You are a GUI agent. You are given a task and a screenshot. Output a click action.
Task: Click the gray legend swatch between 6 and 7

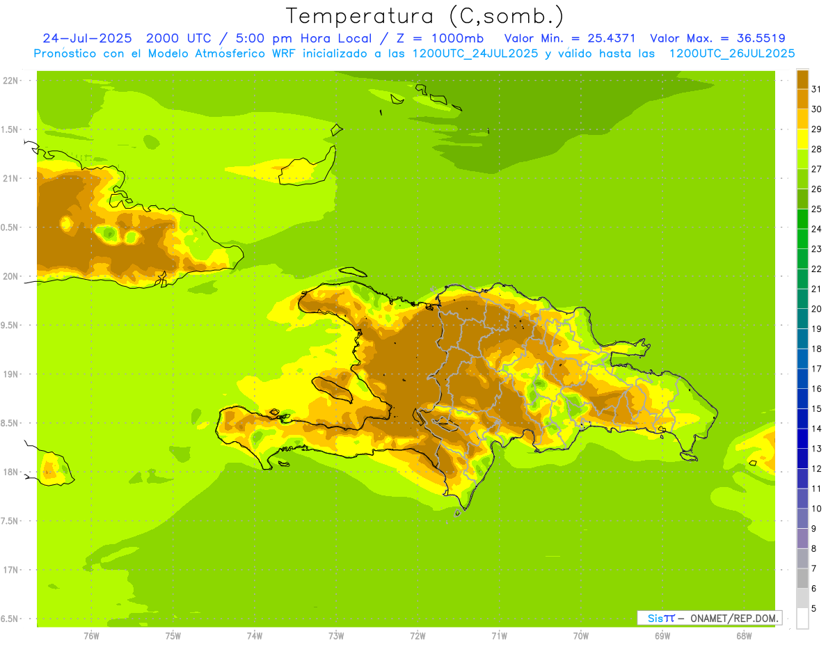pos(802,579)
